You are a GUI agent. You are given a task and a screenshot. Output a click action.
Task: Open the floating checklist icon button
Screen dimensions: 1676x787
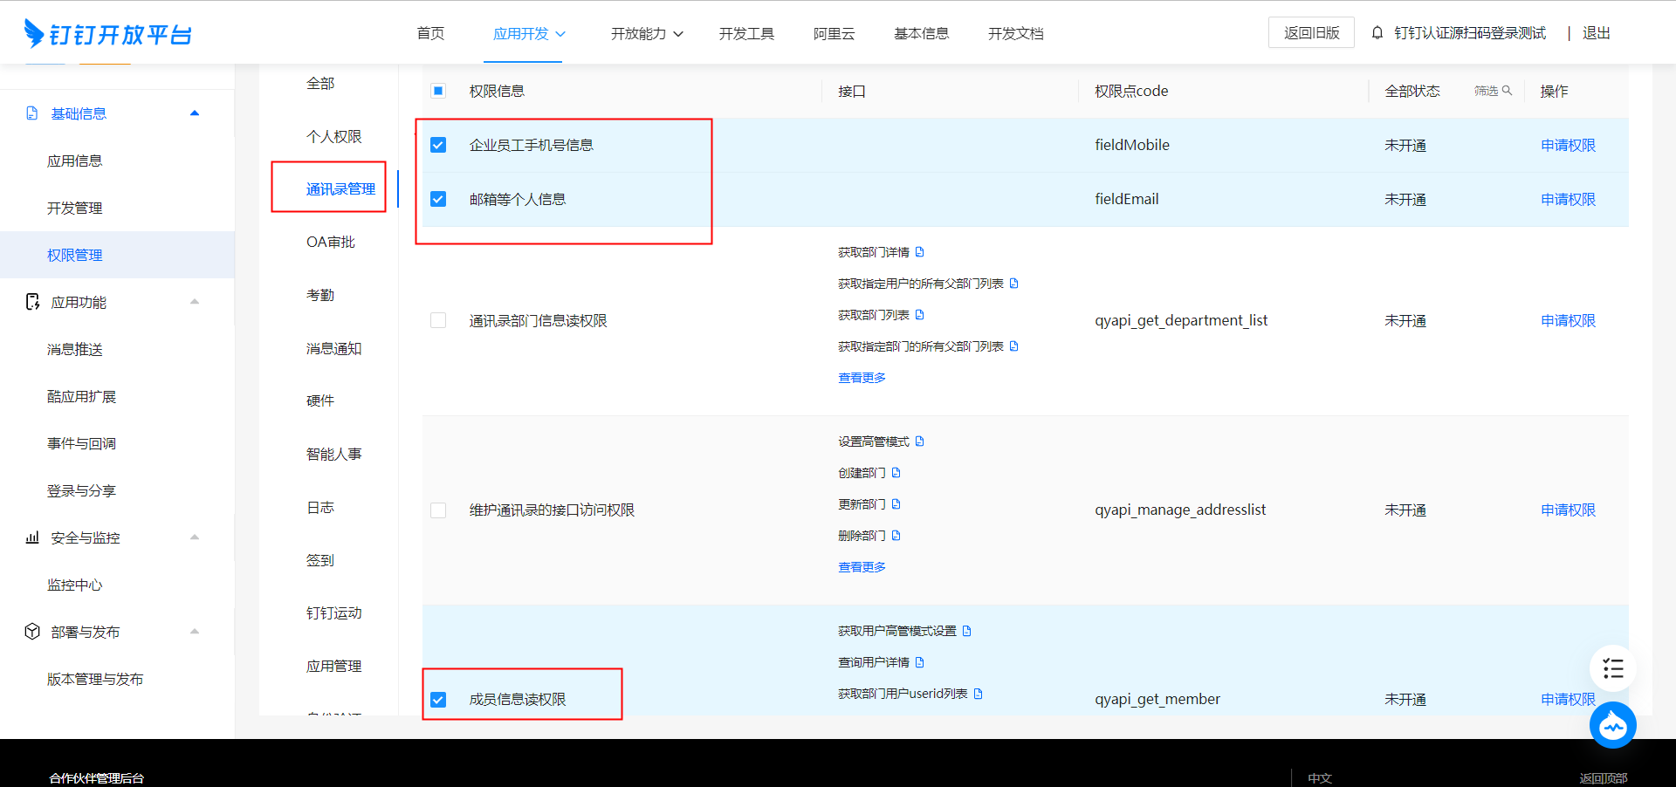click(1612, 669)
